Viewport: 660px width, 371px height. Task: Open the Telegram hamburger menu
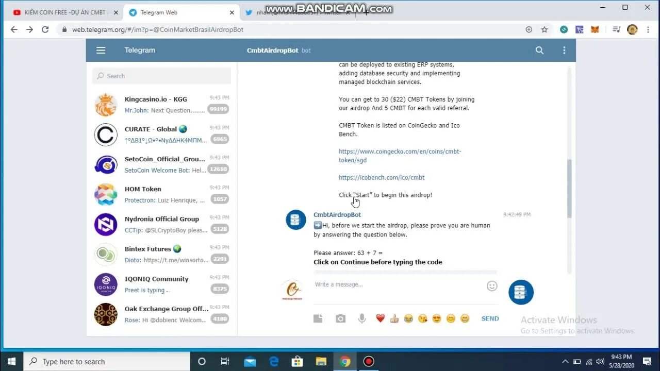[x=101, y=50]
